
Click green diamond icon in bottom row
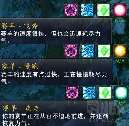105,93
